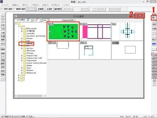The width and height of the screenshot is (157, 118).
Task: Select the rectangle drawing tool icon
Action: tap(3, 18)
